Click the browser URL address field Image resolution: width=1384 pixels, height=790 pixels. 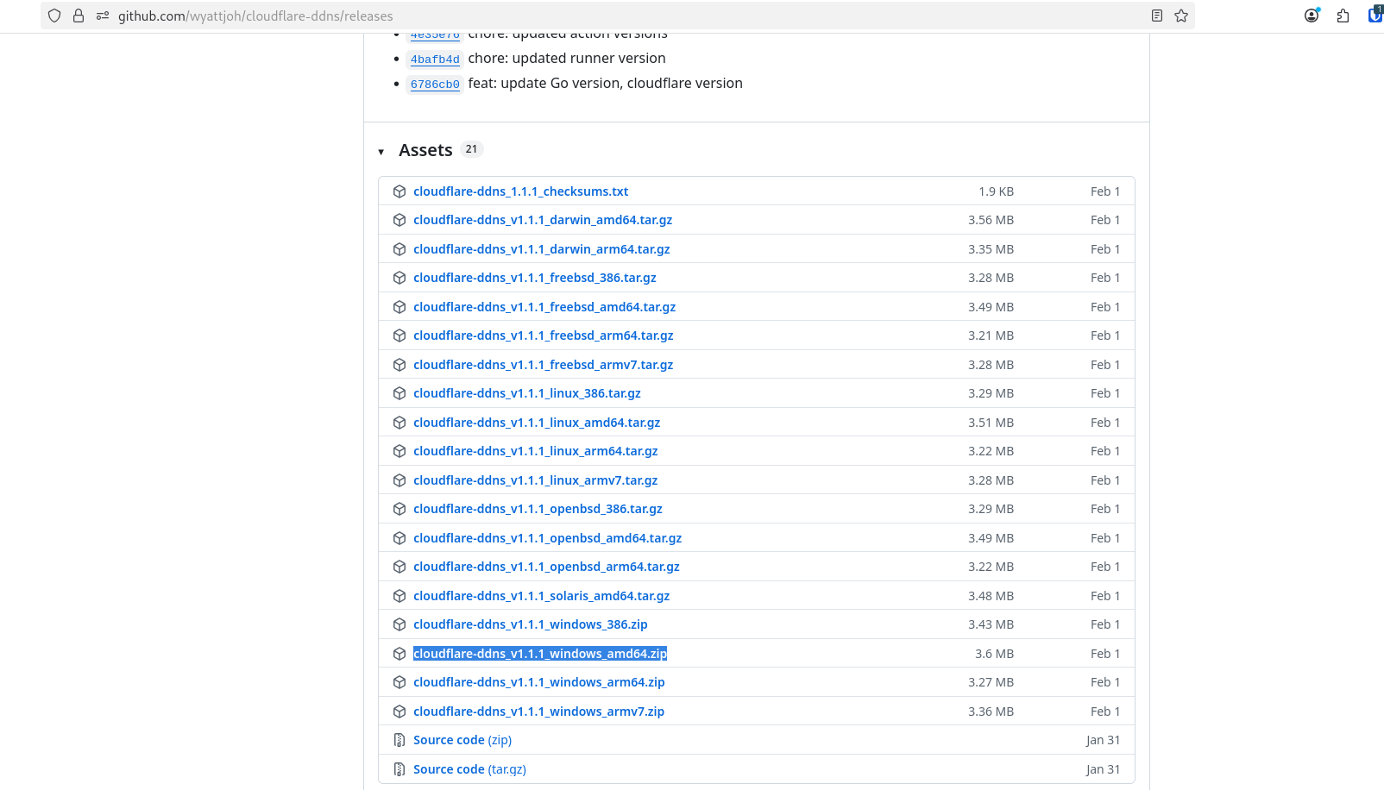click(604, 16)
